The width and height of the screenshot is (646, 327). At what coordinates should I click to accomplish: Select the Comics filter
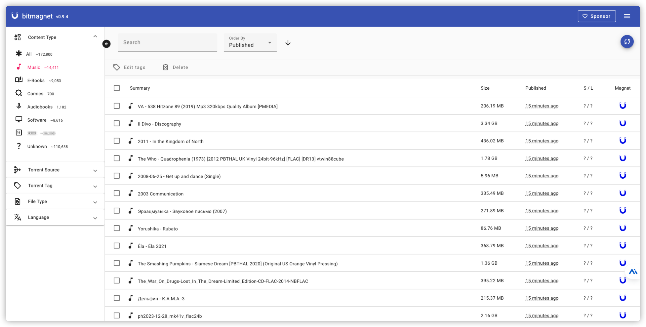pyautogui.click(x=35, y=94)
